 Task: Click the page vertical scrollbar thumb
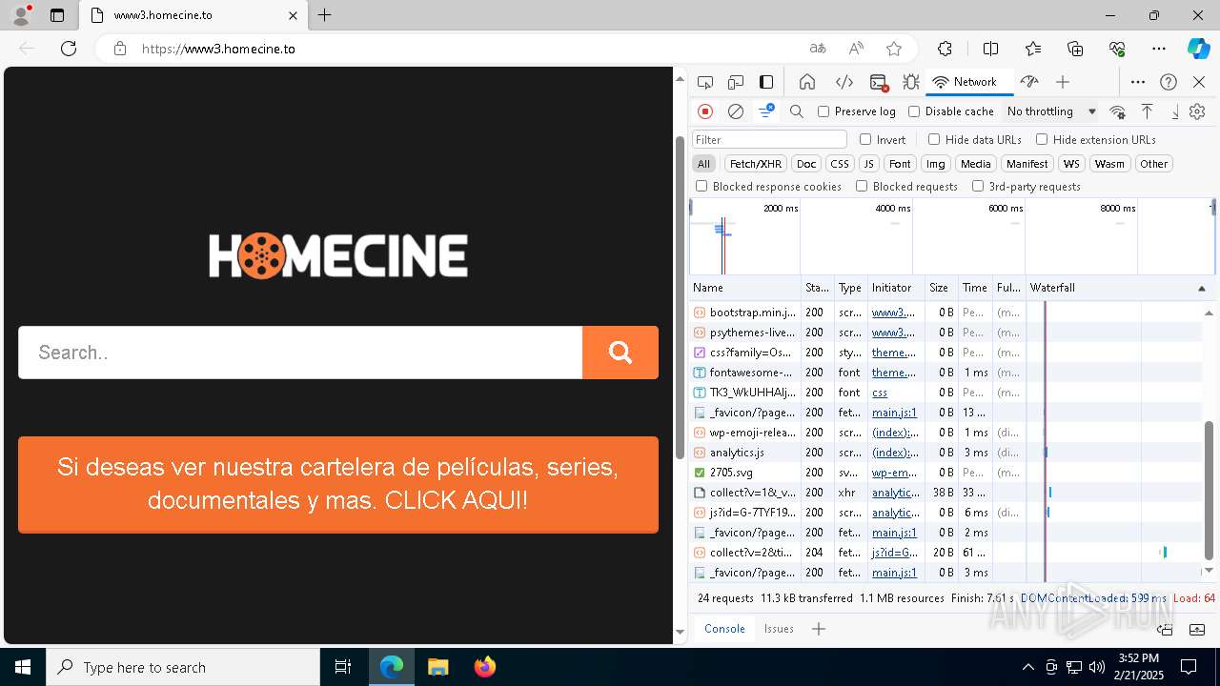click(x=680, y=297)
